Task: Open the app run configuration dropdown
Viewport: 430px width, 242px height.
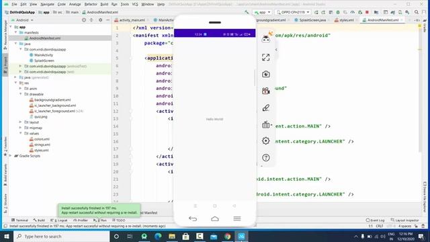Action: 262,12
